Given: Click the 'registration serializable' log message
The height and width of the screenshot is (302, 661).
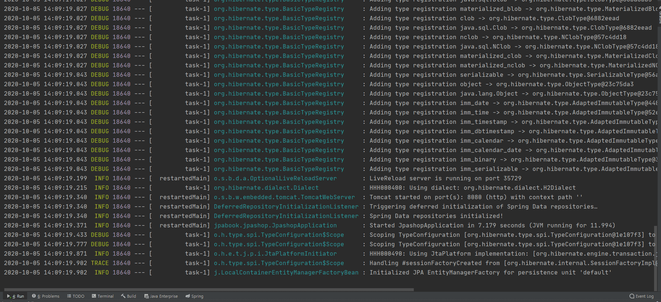Looking at the screenshot, I should click(513, 75).
